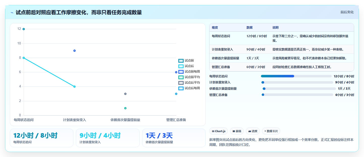Click y-axis tick label 10

[19, 43]
